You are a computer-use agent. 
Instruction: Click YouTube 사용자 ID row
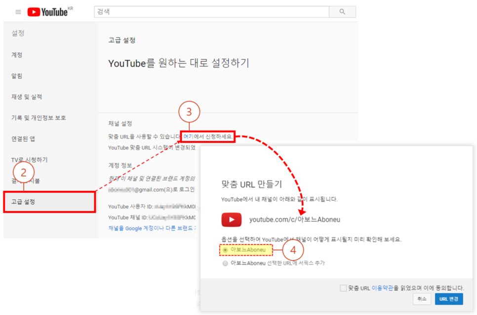[152, 207]
